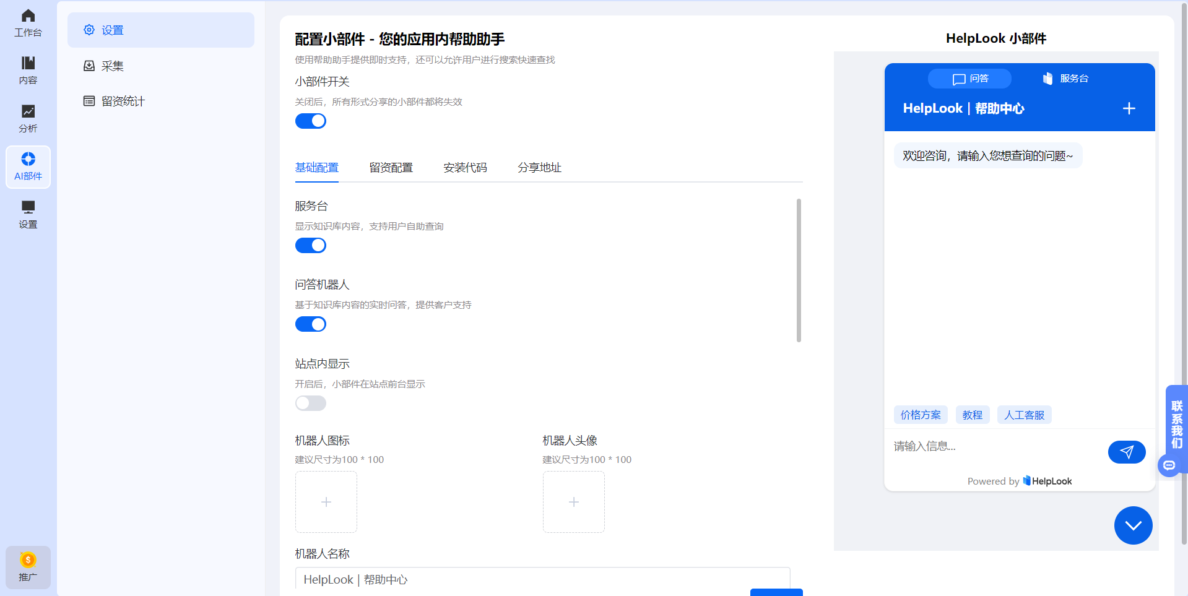1188x596 pixels.
Task: Select the AI部件 sidebar icon
Action: click(x=28, y=166)
